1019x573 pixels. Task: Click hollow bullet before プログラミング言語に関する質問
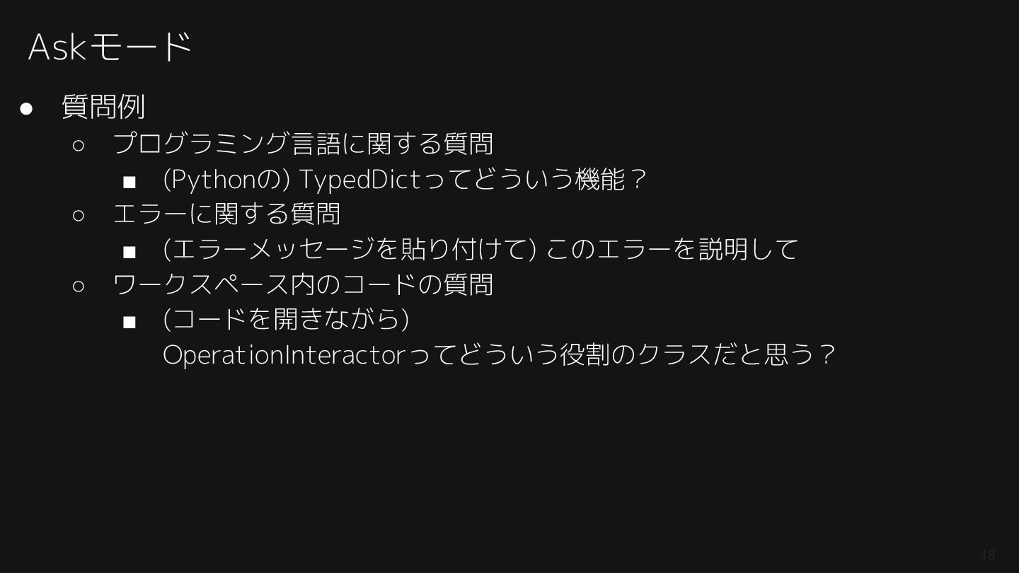[x=79, y=145]
